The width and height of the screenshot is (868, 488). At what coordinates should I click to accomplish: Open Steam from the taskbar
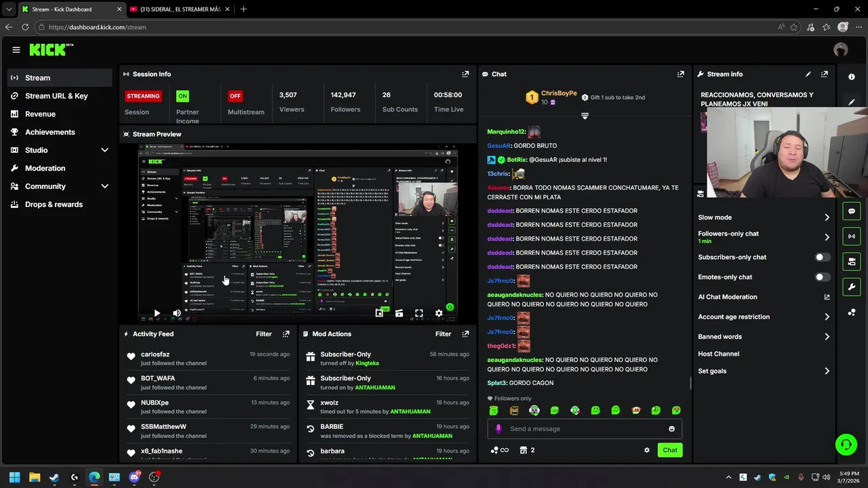point(54,477)
